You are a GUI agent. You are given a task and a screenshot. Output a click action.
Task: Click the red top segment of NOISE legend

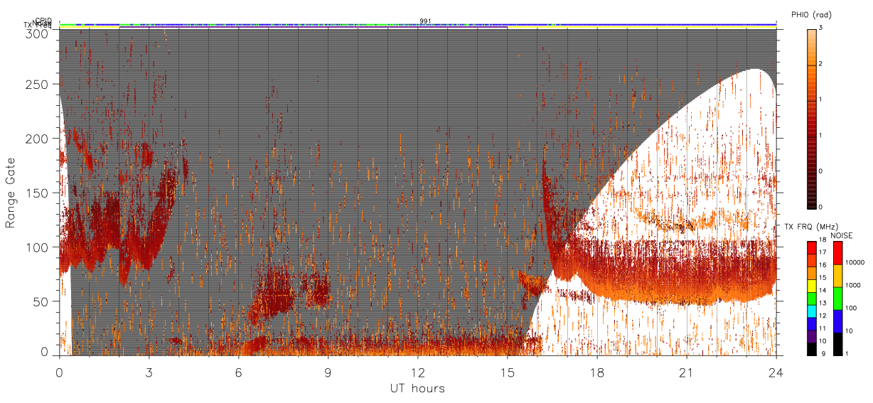(x=838, y=253)
